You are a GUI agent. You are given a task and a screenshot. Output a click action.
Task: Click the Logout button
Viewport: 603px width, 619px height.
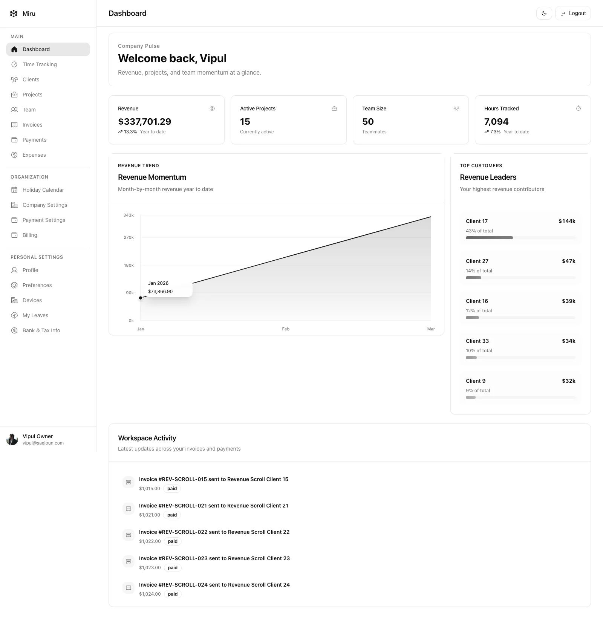572,13
